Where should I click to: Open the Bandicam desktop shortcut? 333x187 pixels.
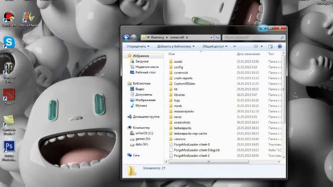tap(9, 19)
